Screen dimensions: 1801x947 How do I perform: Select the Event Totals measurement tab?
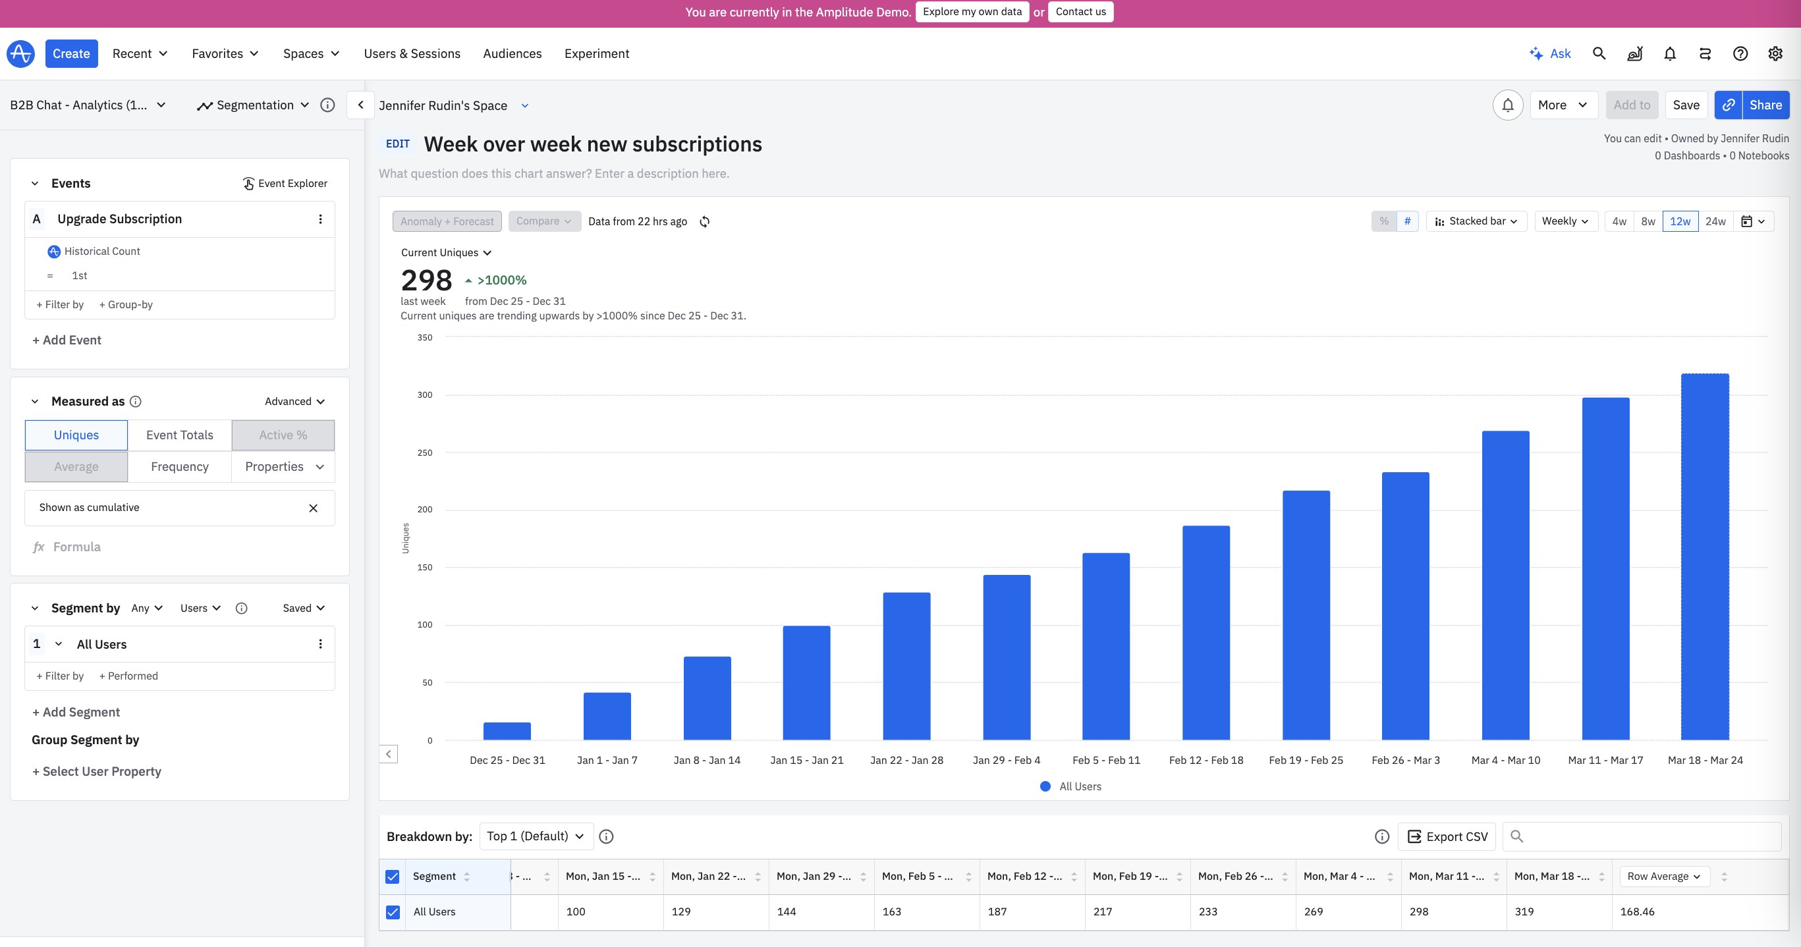(180, 435)
